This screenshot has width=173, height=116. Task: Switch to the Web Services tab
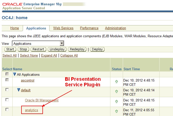[63, 28]
